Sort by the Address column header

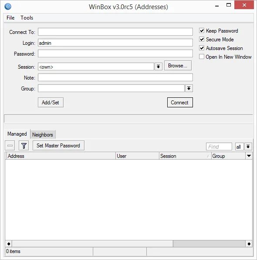[61, 156]
